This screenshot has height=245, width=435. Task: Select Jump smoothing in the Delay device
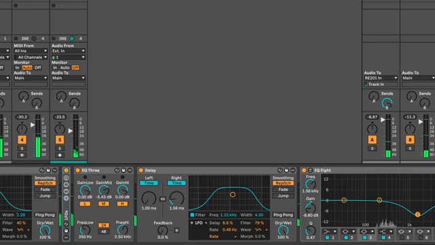(x=283, y=196)
